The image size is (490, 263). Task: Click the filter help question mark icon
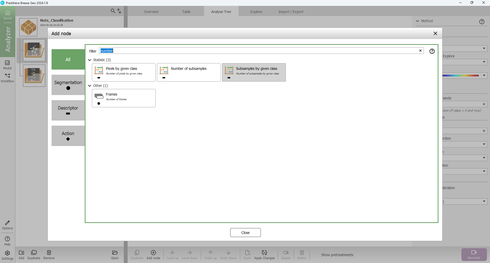tap(432, 51)
